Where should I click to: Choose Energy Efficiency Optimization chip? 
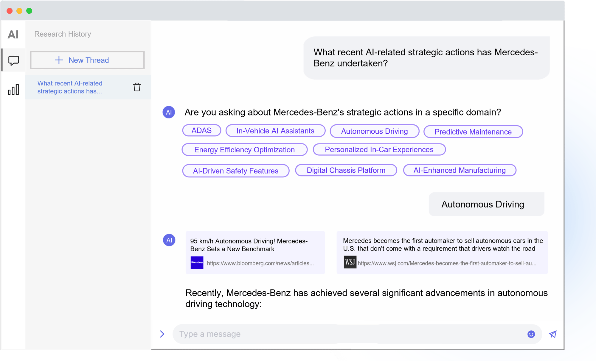coord(245,149)
